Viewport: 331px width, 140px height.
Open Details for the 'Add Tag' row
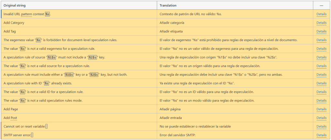[321, 32]
